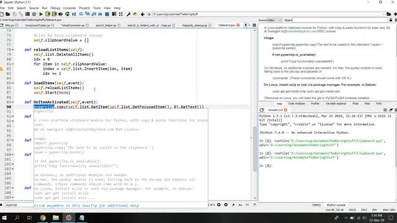This screenshot has width=397, height=223.
Task: Continue debug execution until next breakpoint
Action: click(100, 14)
